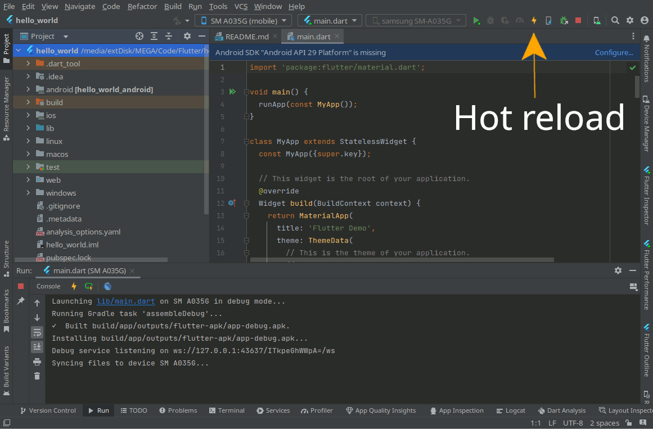The image size is (653, 429).
Task: Toggle code folding on class MyApp
Action: 246,142
